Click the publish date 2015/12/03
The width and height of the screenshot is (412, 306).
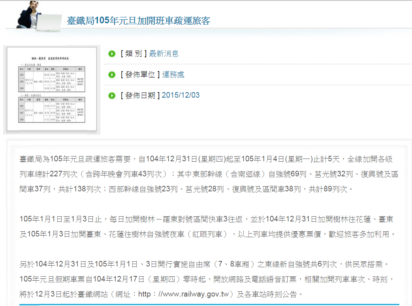point(181,95)
